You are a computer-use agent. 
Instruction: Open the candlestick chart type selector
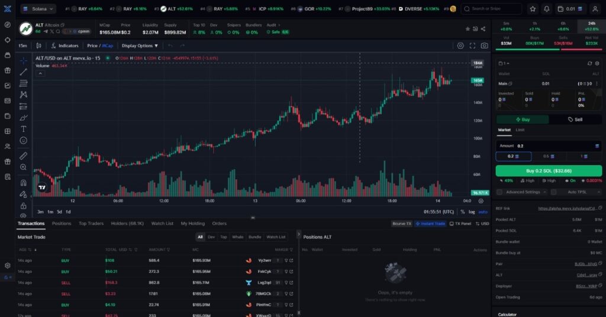click(38, 46)
